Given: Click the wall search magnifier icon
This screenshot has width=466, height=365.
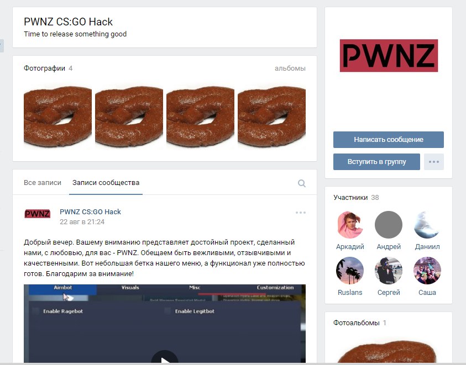Looking at the screenshot, I should (301, 183).
